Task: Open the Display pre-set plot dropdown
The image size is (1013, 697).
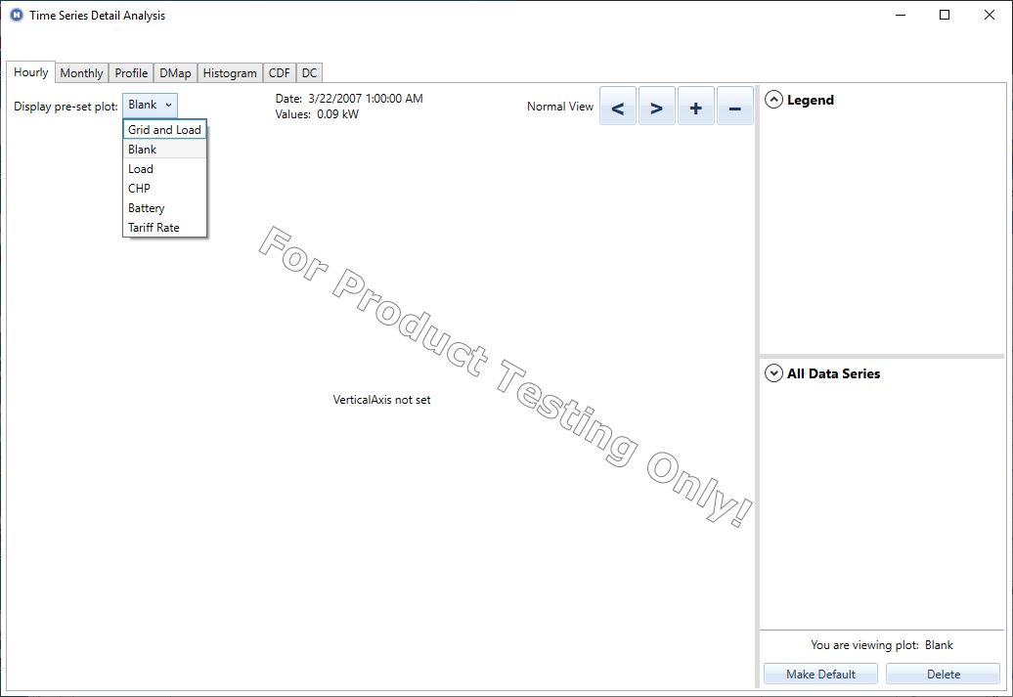Action: point(151,106)
